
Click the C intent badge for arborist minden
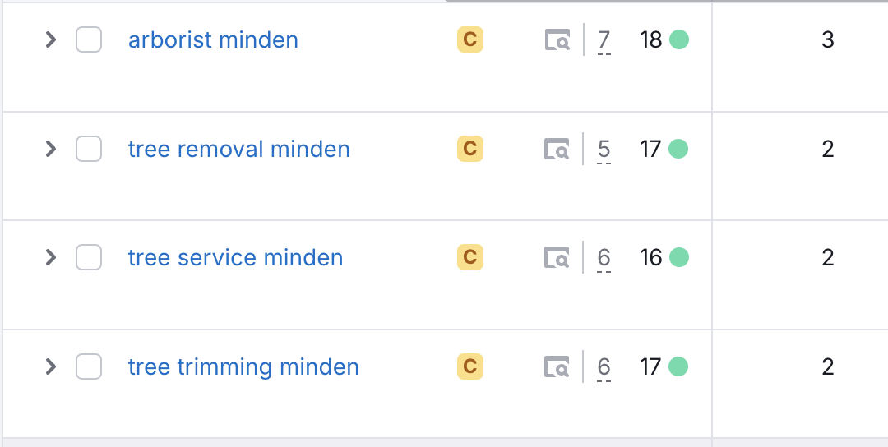(x=470, y=39)
